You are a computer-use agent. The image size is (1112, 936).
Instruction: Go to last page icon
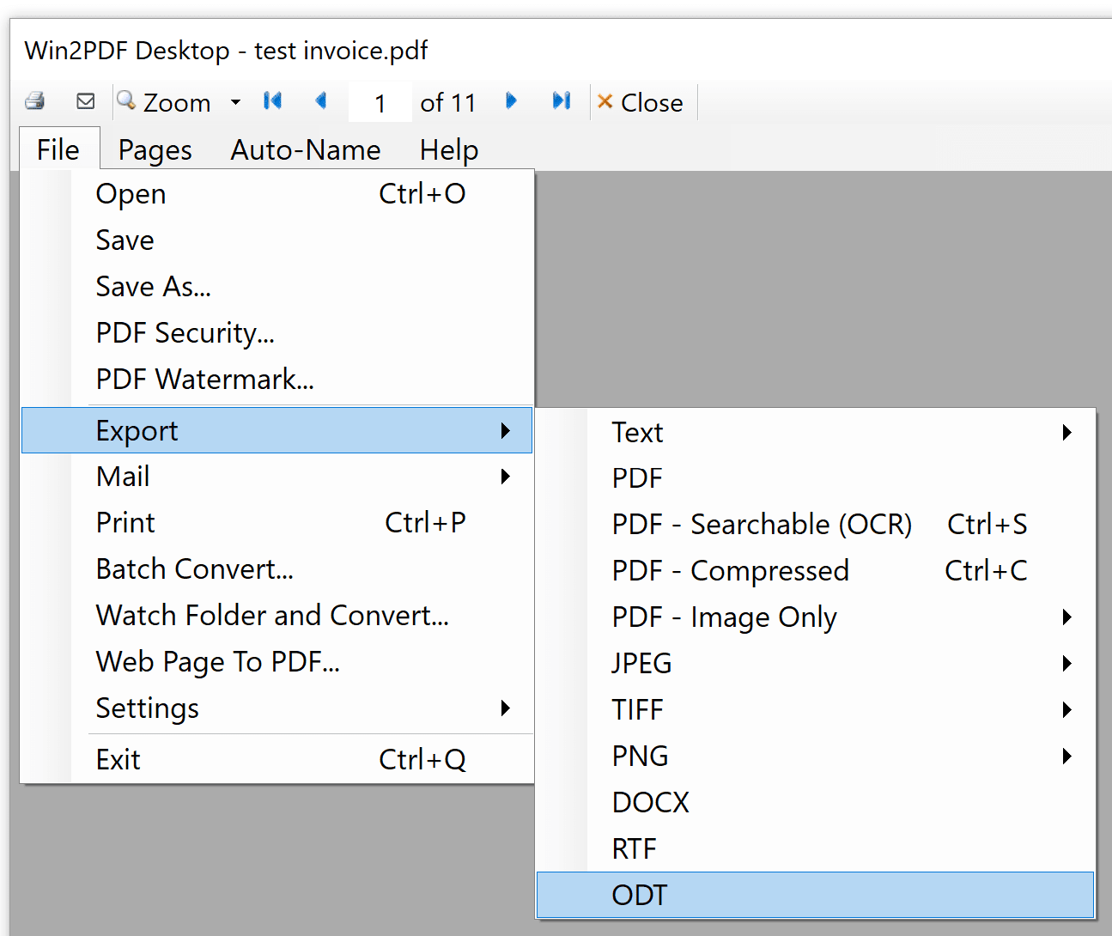(x=562, y=101)
